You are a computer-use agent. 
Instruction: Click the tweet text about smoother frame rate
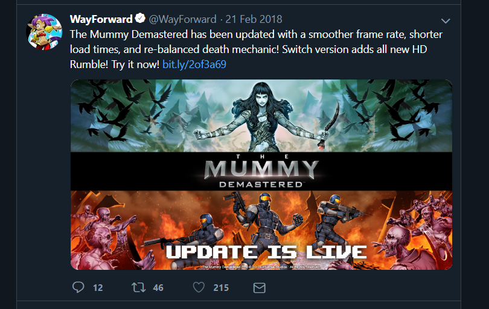point(256,49)
